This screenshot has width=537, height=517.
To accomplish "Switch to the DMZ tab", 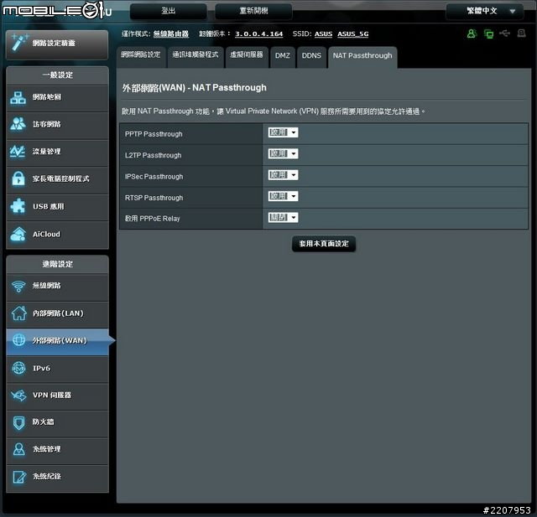I will point(283,55).
